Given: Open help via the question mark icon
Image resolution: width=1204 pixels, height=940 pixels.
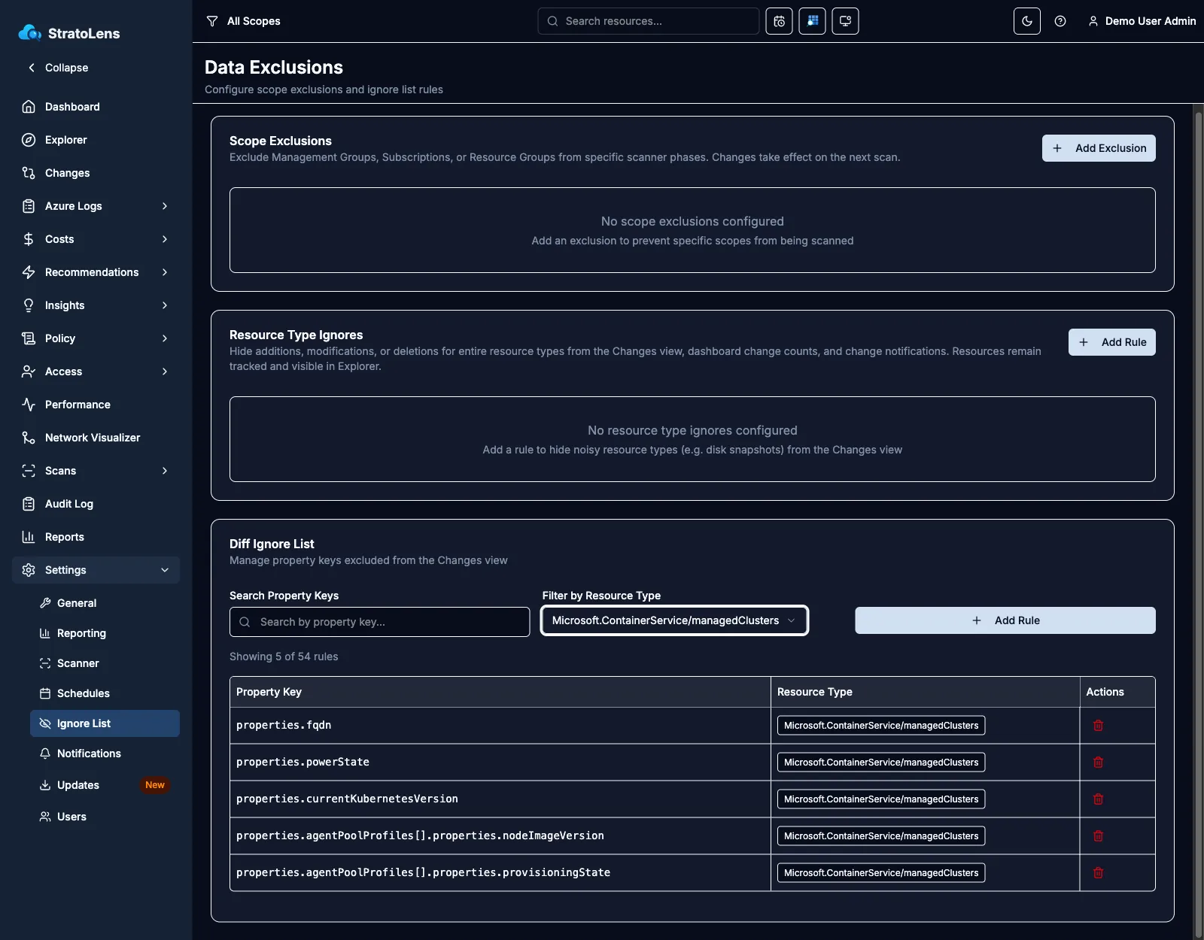Looking at the screenshot, I should (x=1060, y=21).
